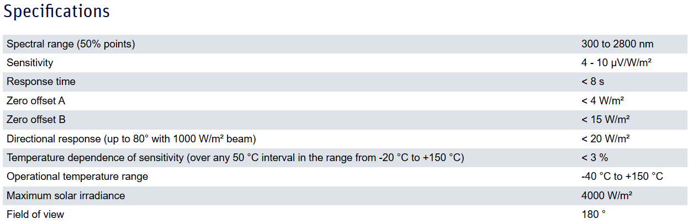Screen dimensions: 693x224
Task: Click the 4000 W/m² value
Action: (x=606, y=195)
